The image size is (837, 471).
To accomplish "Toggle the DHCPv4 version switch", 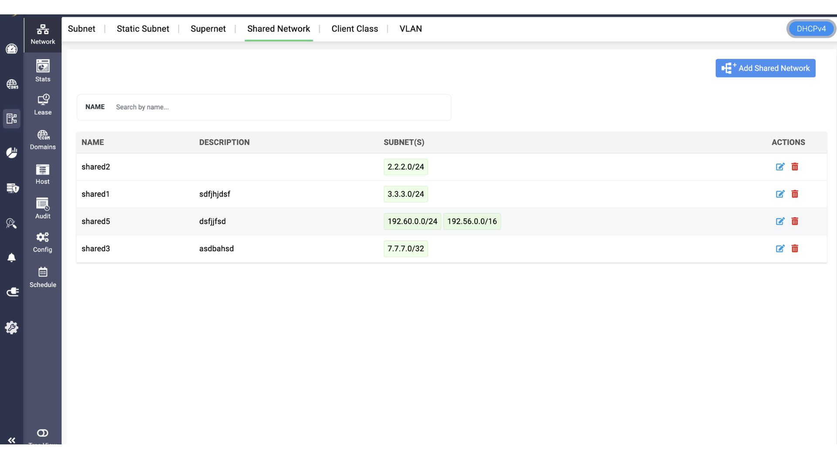I will tap(811, 29).
